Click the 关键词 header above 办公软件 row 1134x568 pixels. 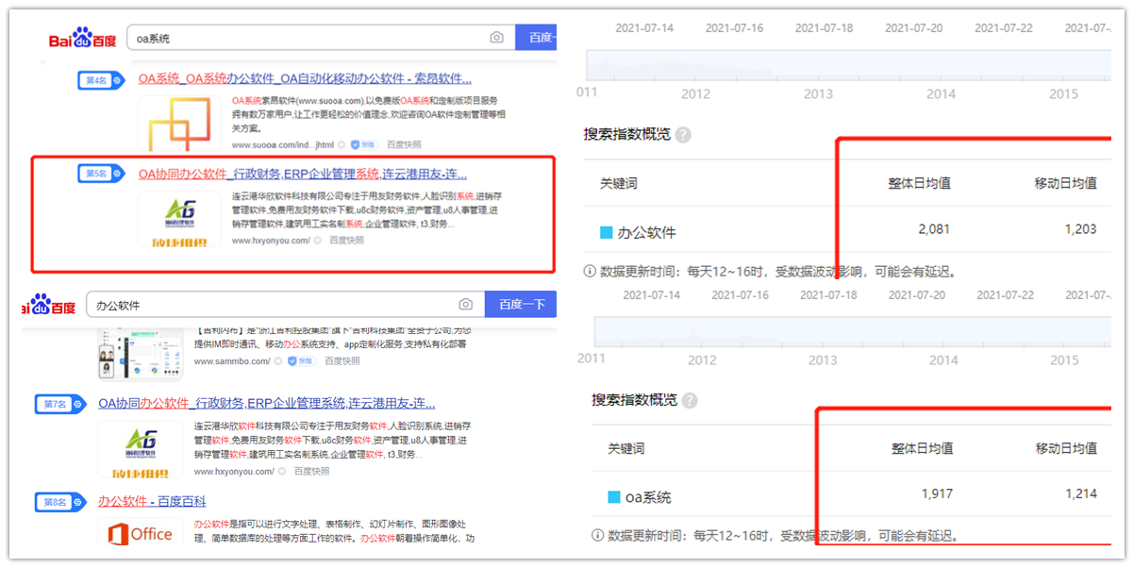tap(619, 183)
